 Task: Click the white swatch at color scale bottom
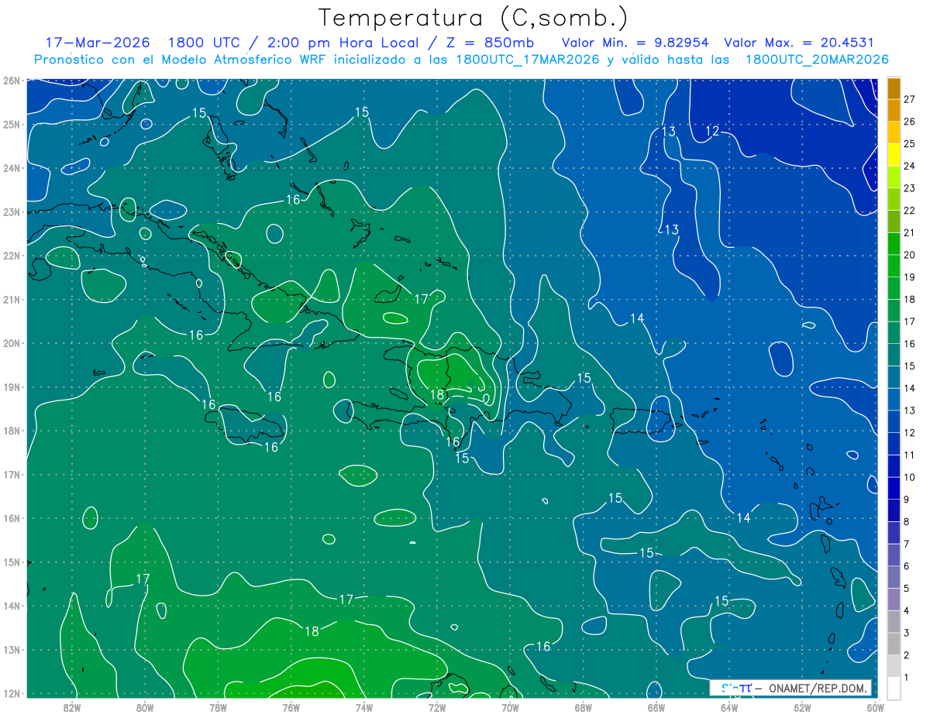(x=894, y=688)
